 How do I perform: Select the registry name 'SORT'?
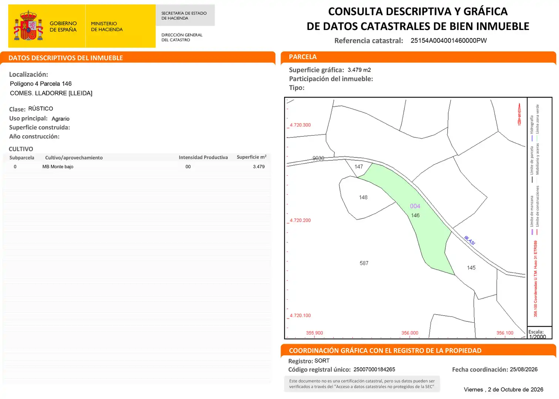point(322,361)
